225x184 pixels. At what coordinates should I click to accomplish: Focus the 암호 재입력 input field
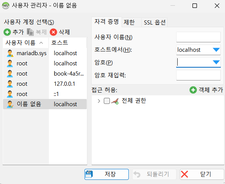pos(198,75)
